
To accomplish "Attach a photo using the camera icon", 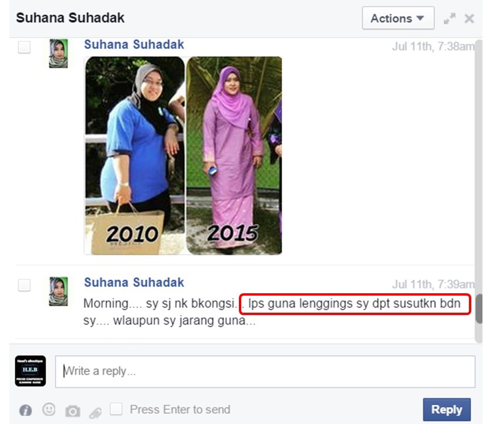I will click(72, 411).
